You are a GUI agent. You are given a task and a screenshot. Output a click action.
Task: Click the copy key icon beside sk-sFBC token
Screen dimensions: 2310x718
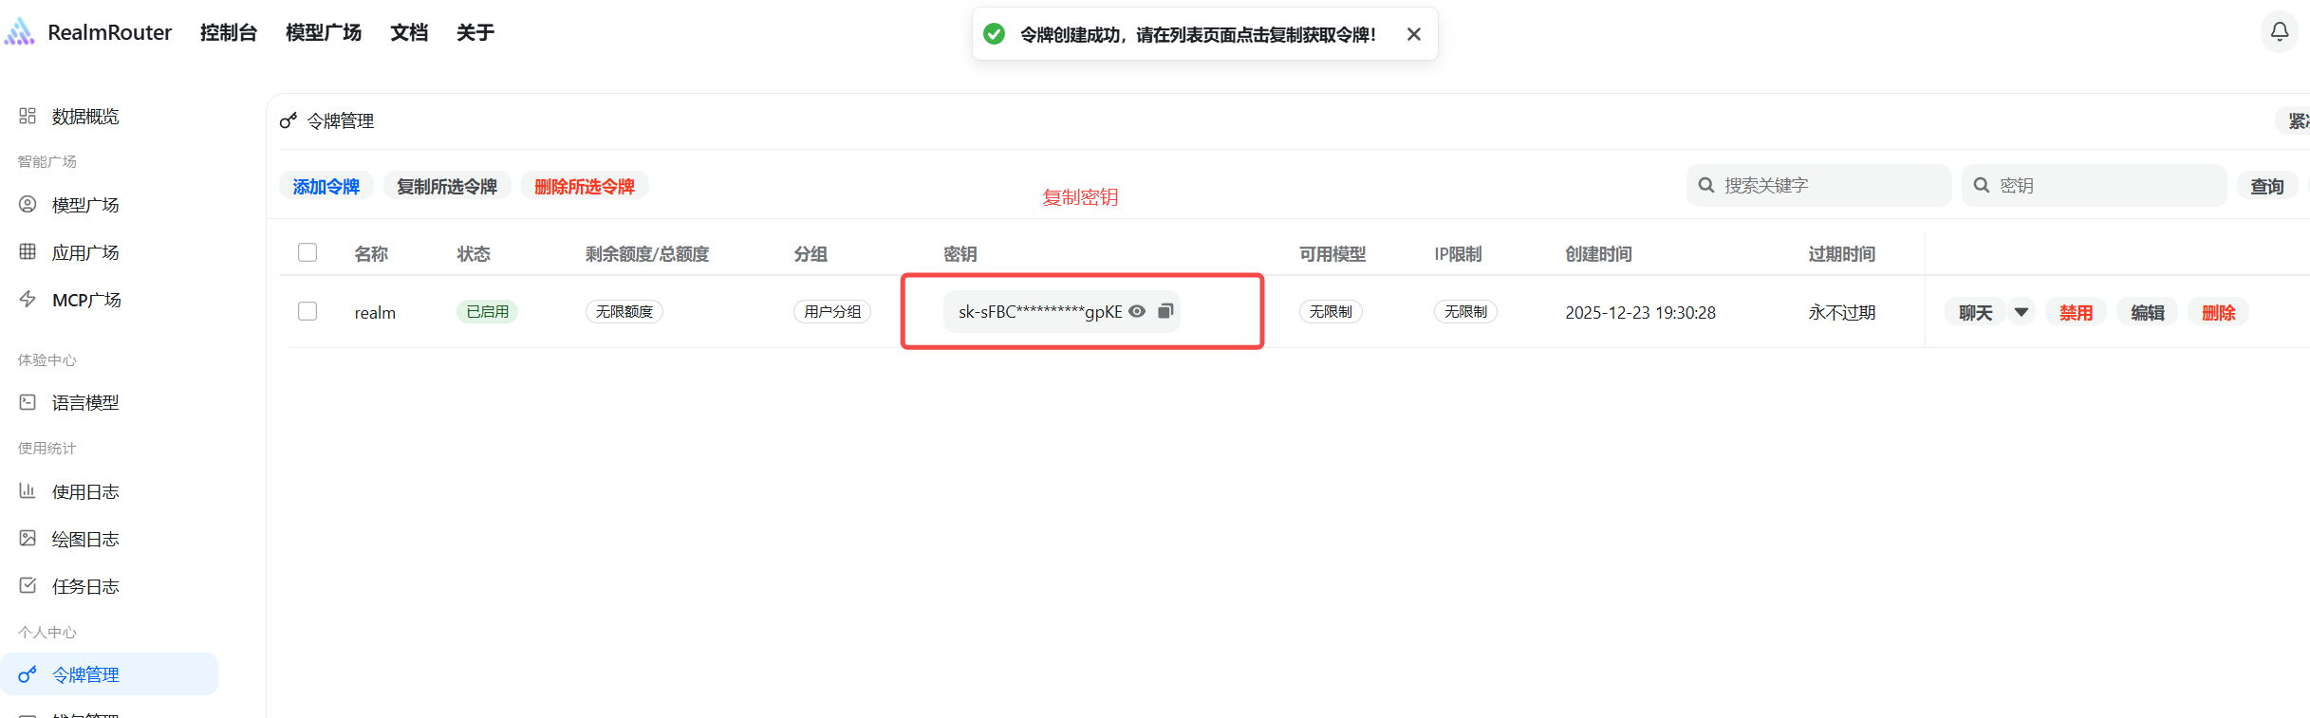coord(1165,311)
